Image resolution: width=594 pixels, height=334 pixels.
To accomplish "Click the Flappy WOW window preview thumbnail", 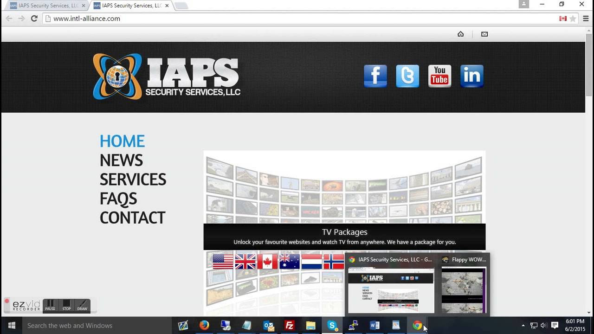I will 464,290.
